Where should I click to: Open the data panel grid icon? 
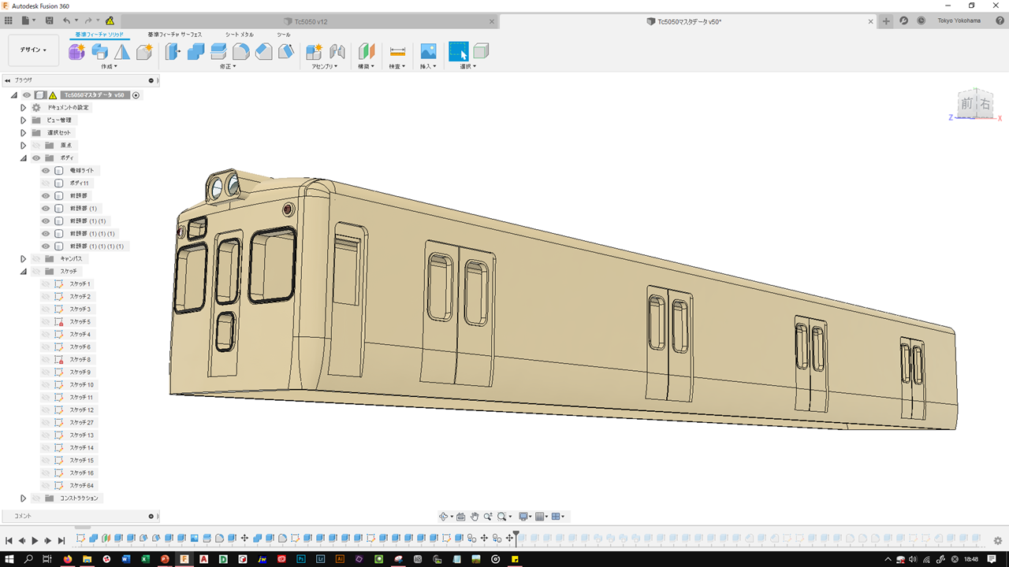9,20
